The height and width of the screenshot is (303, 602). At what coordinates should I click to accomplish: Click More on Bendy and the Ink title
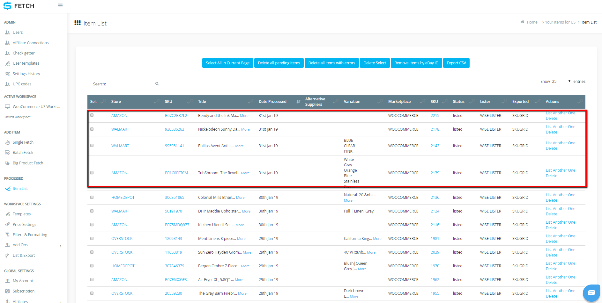[244, 116]
